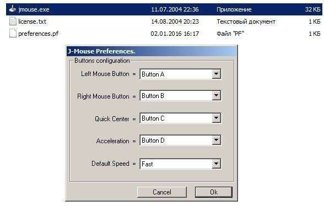The width and height of the screenshot is (324, 206).
Task: Open Left Mouse Button dropdown arrow
Action: point(216,74)
